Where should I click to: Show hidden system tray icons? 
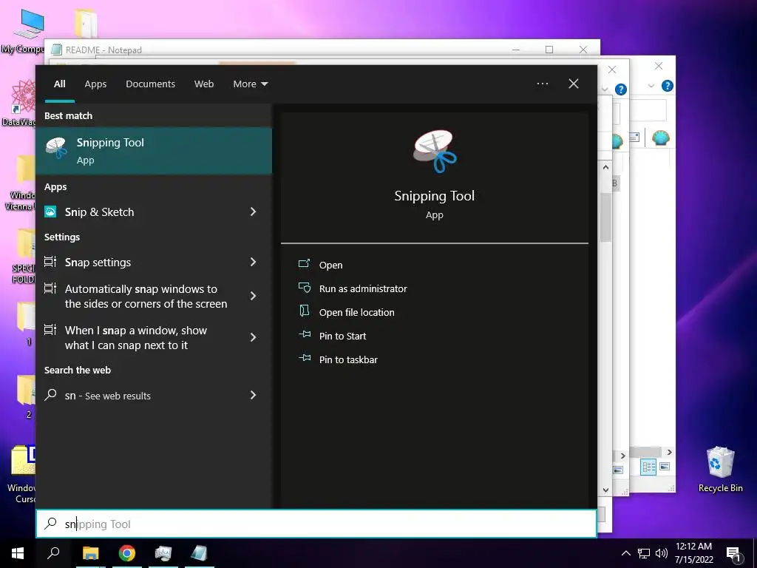(x=625, y=553)
